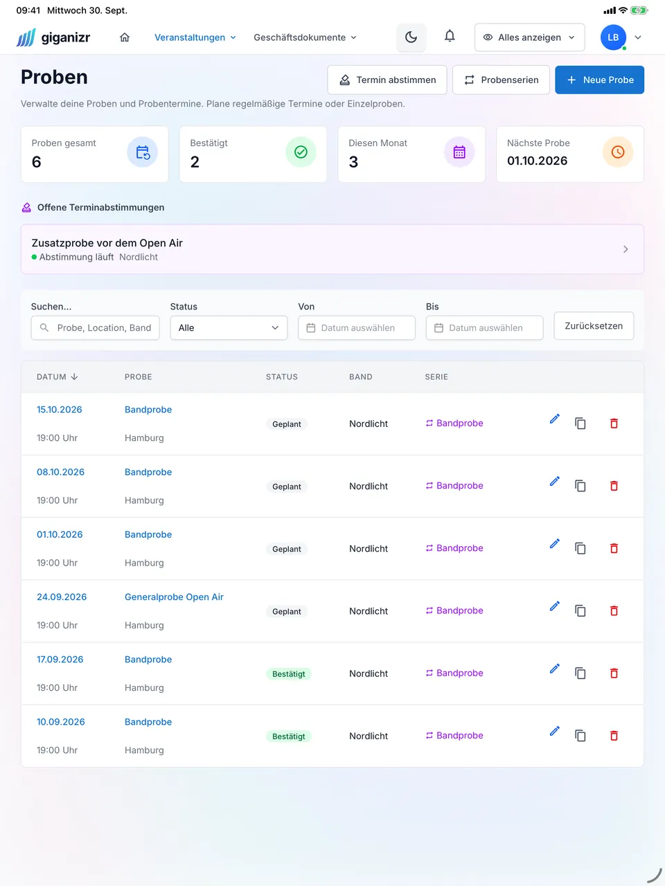
Task: Click the Termin abstimmen button
Action: [x=387, y=80]
